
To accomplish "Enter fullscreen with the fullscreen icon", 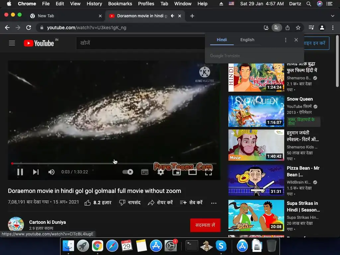I will [209, 172].
